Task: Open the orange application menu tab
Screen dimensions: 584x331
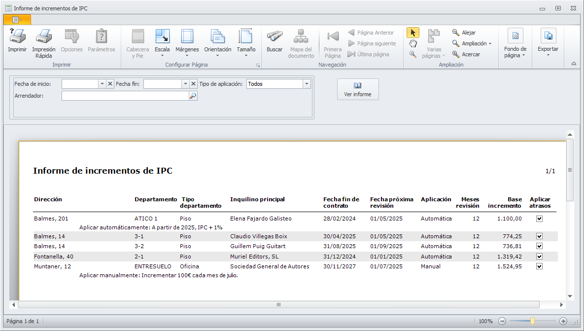Action: 17,20
